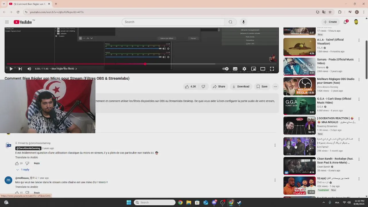Viewport: 368px width, 207px height.
Task: Bookmark this page with the star
Action: pos(330,12)
